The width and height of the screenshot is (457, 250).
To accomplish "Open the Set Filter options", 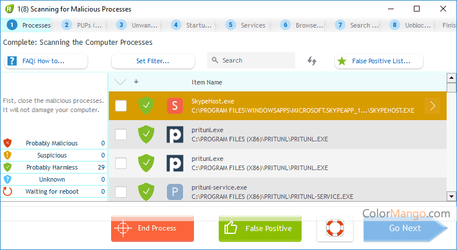I will pos(153,61).
